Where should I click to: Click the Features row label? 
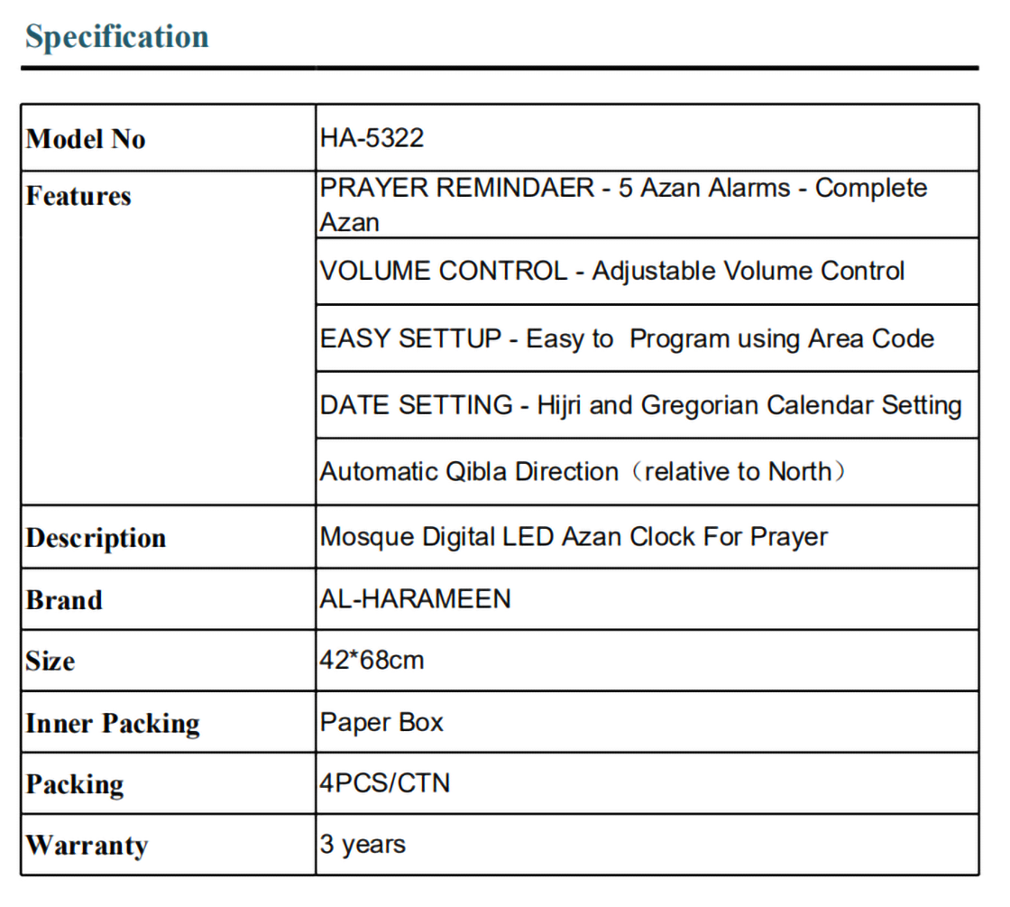click(79, 196)
